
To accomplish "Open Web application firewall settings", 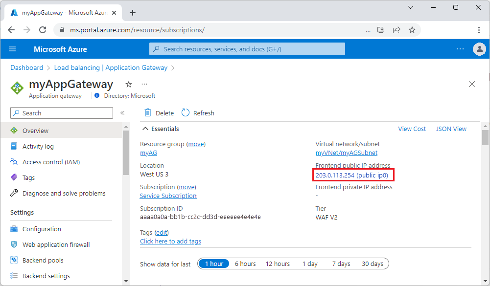I will click(56, 244).
